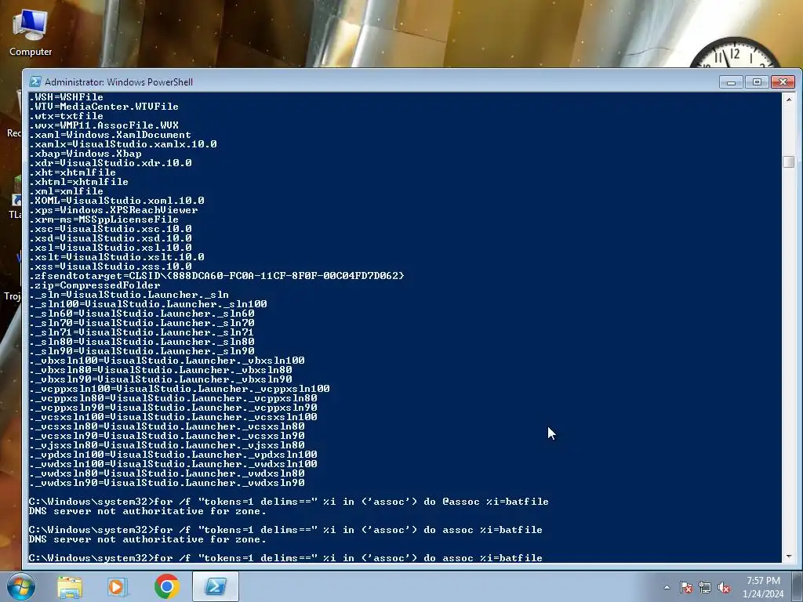Click the scrollbar up arrow in PowerShell

point(789,100)
